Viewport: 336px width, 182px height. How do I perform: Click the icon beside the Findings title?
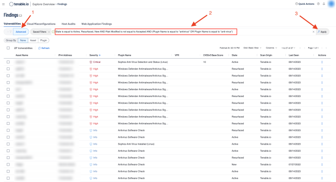[x=20, y=15]
